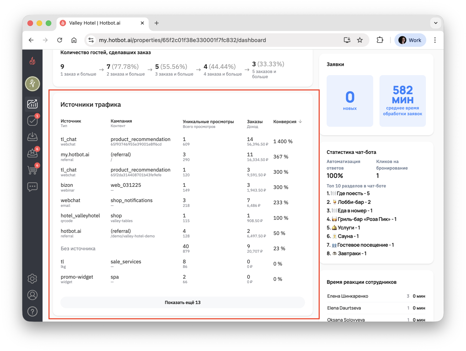The width and height of the screenshot is (466, 351).
Task: Open Chrome three-dot menu
Action: coord(435,40)
